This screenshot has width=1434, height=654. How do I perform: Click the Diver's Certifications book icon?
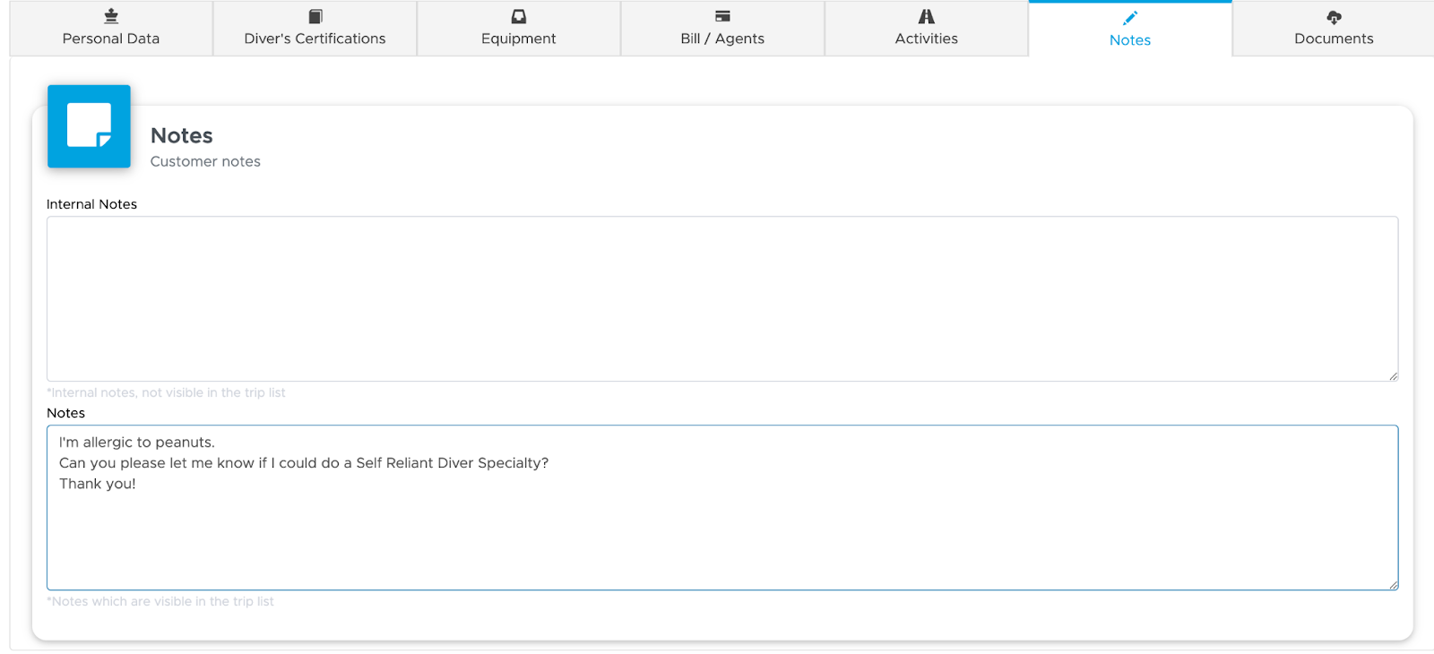(315, 16)
